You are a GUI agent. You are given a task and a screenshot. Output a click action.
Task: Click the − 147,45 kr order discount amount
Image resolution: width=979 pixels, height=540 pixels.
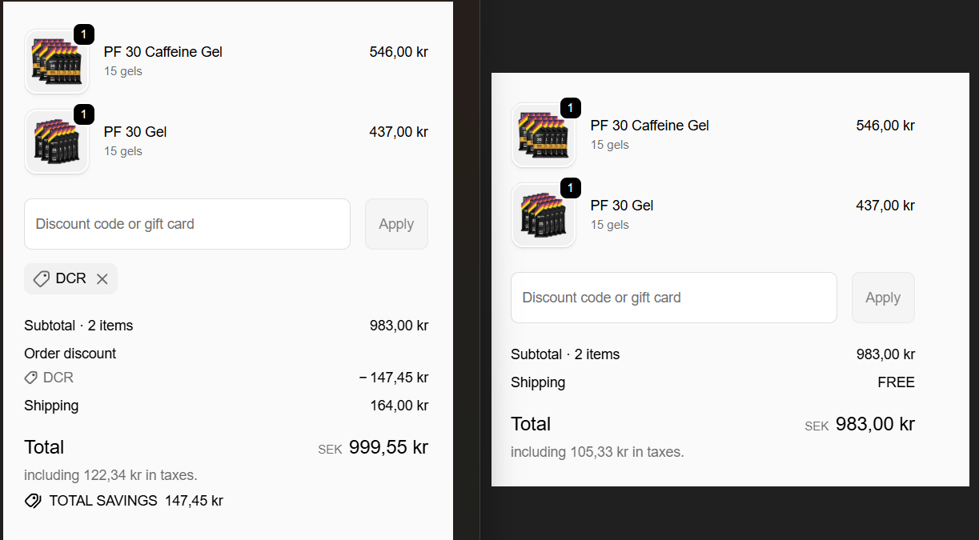pyautogui.click(x=394, y=378)
